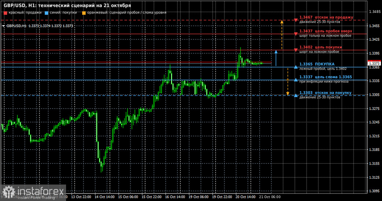Click price axis value 1.3095
382x201 pixels.
click(x=375, y=191)
